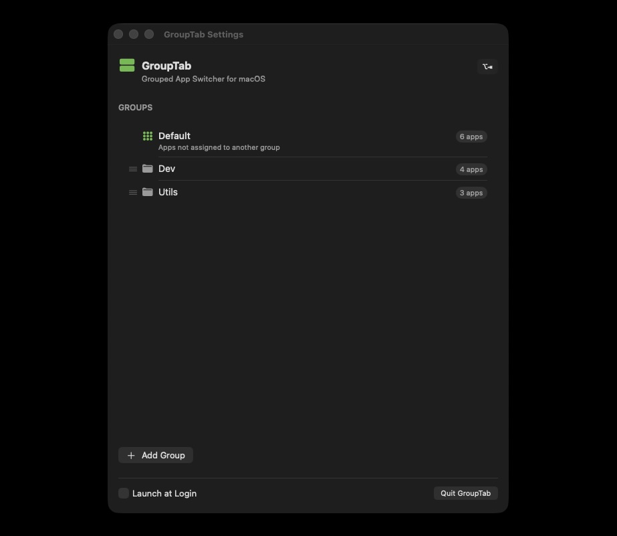The height and width of the screenshot is (536, 617).
Task: Click the green GroupTab app icon
Action: (126, 65)
